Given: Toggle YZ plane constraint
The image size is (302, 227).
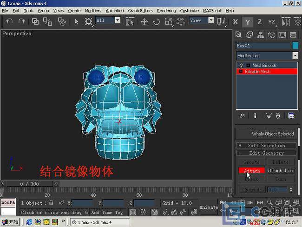Looking at the screenshot, I should [272, 22].
